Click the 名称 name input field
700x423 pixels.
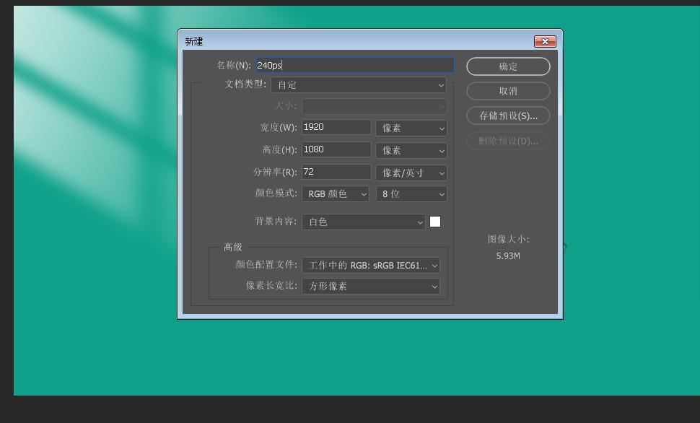354,66
